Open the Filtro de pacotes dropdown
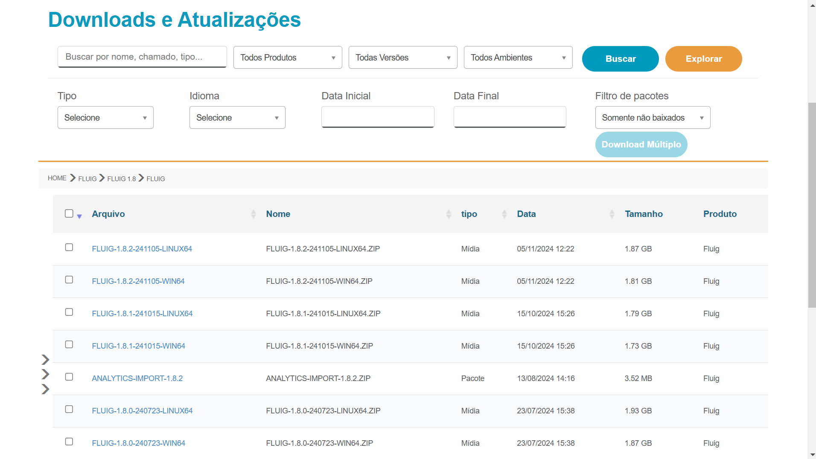 [653, 118]
